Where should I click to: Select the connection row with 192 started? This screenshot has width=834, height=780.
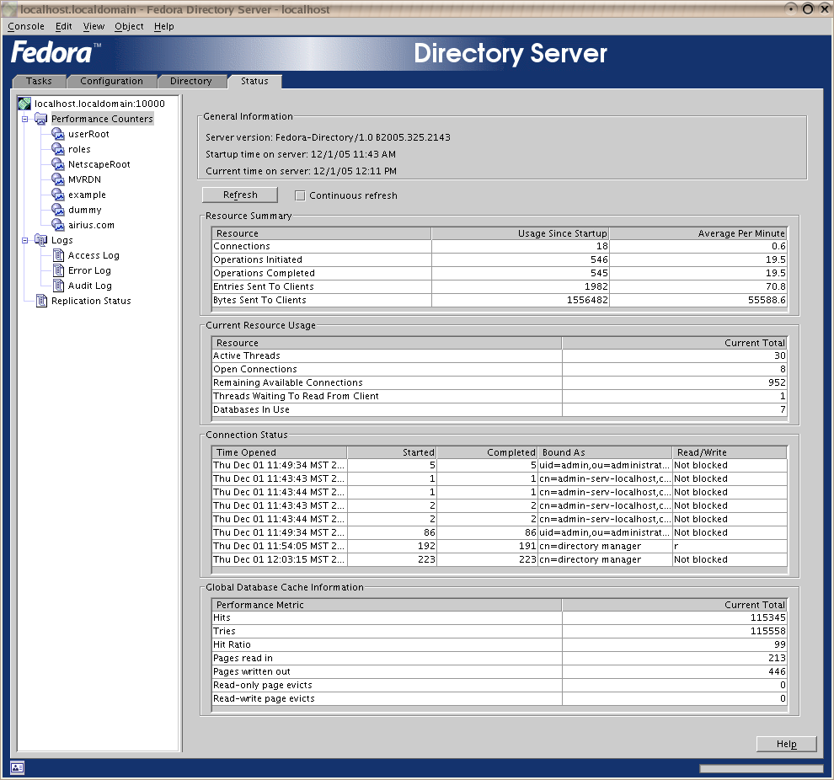pos(499,546)
